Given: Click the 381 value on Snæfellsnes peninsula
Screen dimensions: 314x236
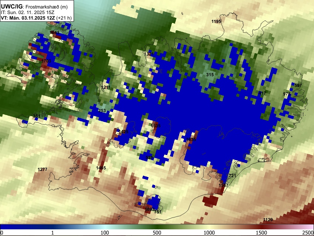Looking at the screenshot, I should click(37, 116).
